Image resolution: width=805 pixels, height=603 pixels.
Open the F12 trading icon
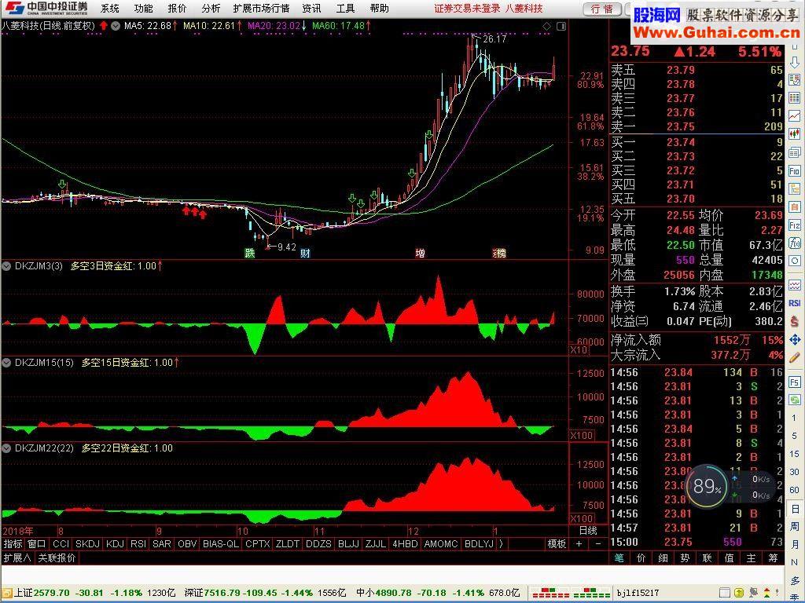[795, 225]
